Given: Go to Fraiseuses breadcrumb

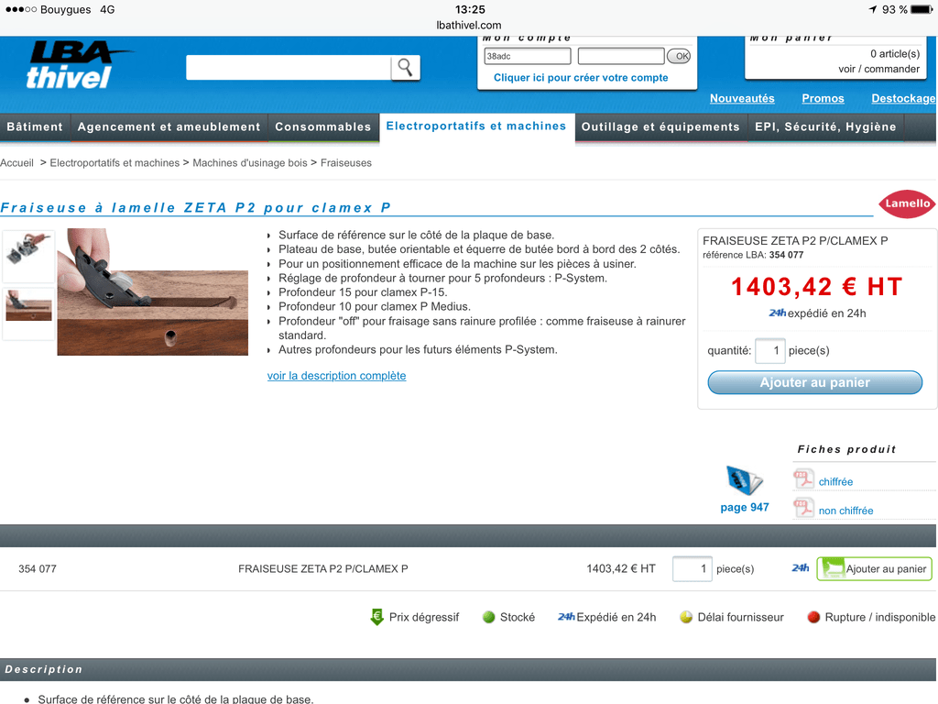Looking at the screenshot, I should click(345, 163).
